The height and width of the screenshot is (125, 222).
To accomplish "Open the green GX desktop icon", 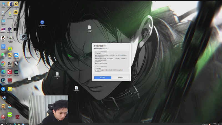I will tap(16, 72).
